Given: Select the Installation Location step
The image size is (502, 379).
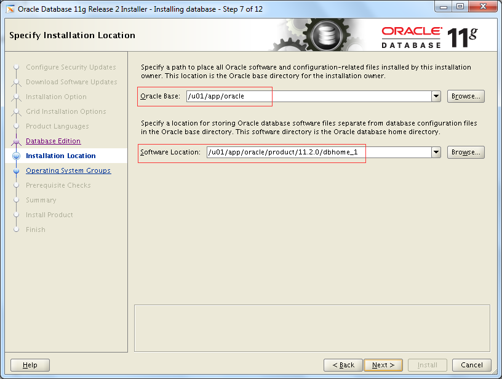Looking at the screenshot, I should pos(60,156).
